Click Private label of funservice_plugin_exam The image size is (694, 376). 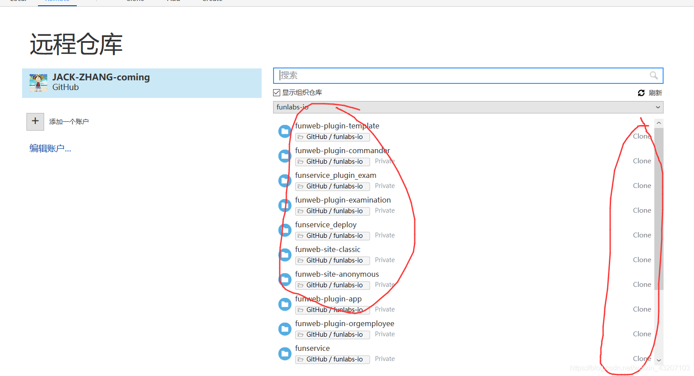385,186
